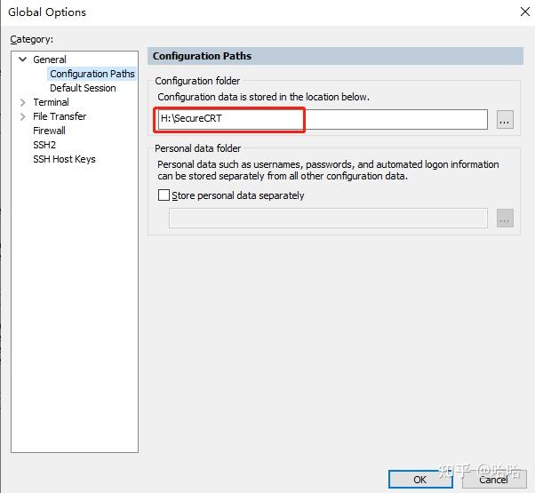Confirm changes with the OK button

tap(420, 479)
